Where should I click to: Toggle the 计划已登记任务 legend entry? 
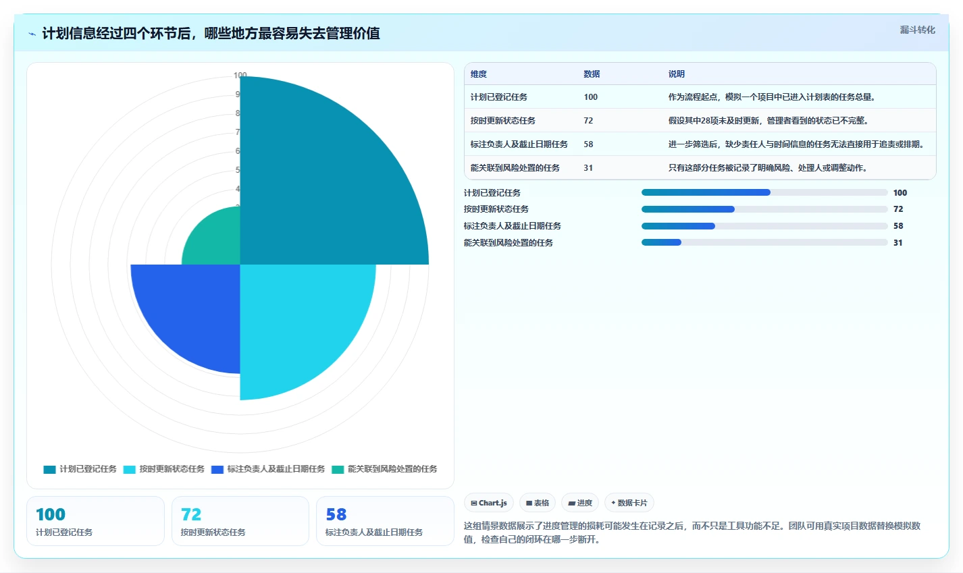tap(80, 469)
